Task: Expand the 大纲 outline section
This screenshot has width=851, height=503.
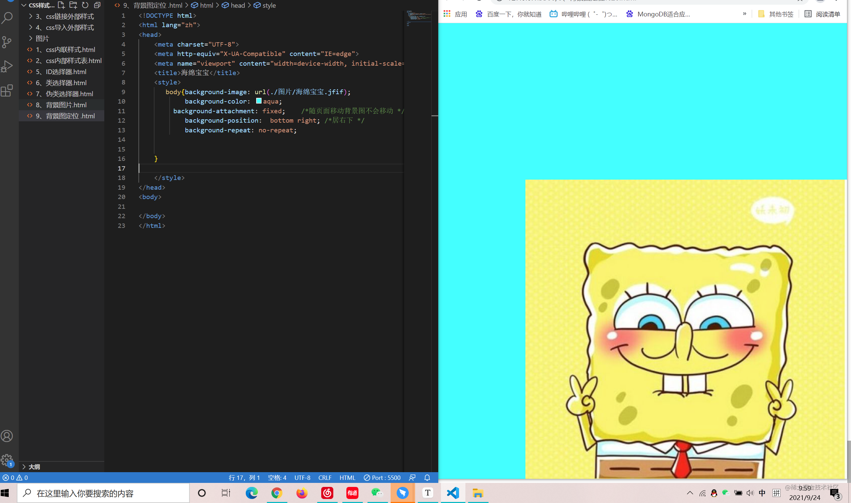Action: pos(61,467)
